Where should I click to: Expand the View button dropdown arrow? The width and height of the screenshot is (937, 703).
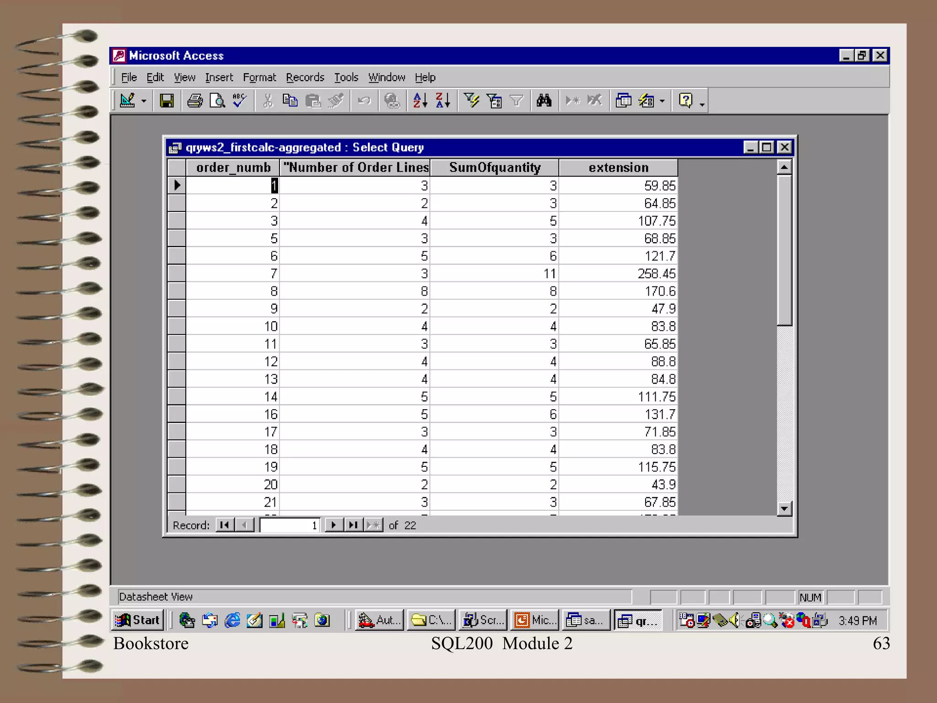point(144,101)
